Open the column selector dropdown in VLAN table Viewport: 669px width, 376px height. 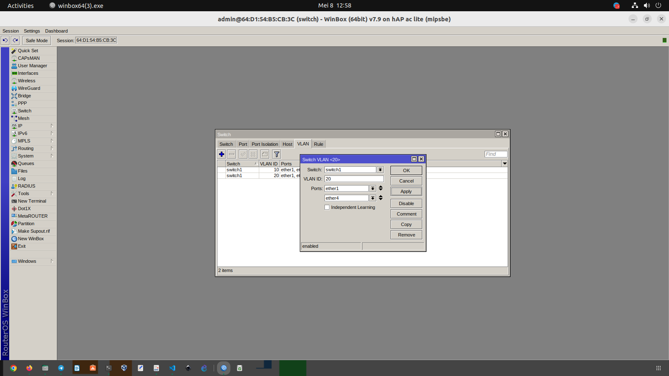[505, 164]
